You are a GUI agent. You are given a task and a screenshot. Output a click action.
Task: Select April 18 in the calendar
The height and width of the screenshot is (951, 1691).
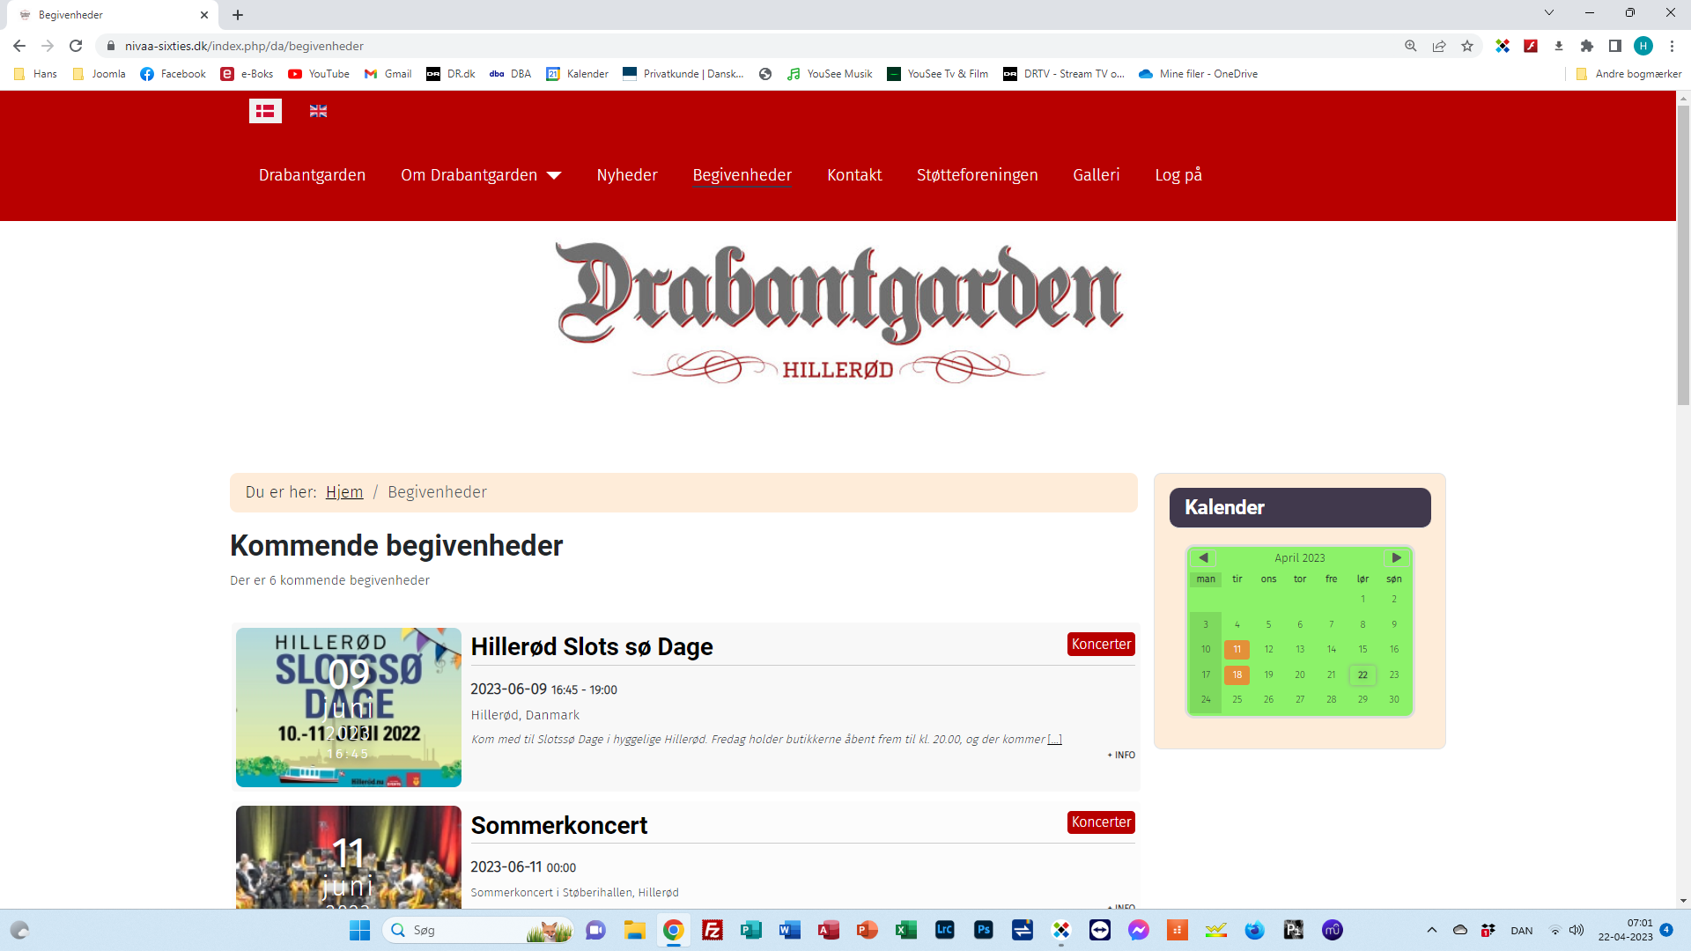pos(1237,675)
